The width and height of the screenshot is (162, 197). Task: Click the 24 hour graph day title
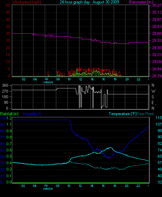pyautogui.click(x=89, y=2)
